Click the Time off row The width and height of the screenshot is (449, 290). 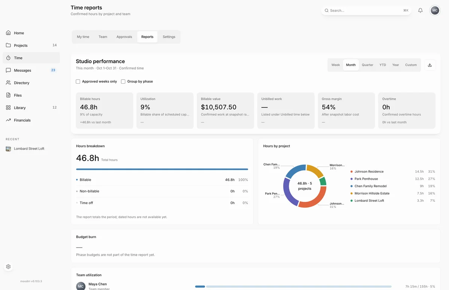point(162,203)
